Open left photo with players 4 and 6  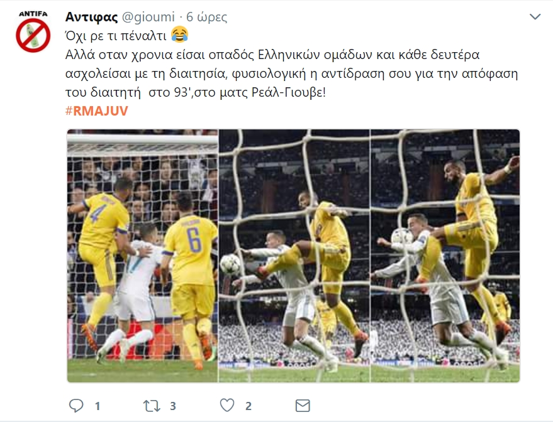pyautogui.click(x=142, y=256)
